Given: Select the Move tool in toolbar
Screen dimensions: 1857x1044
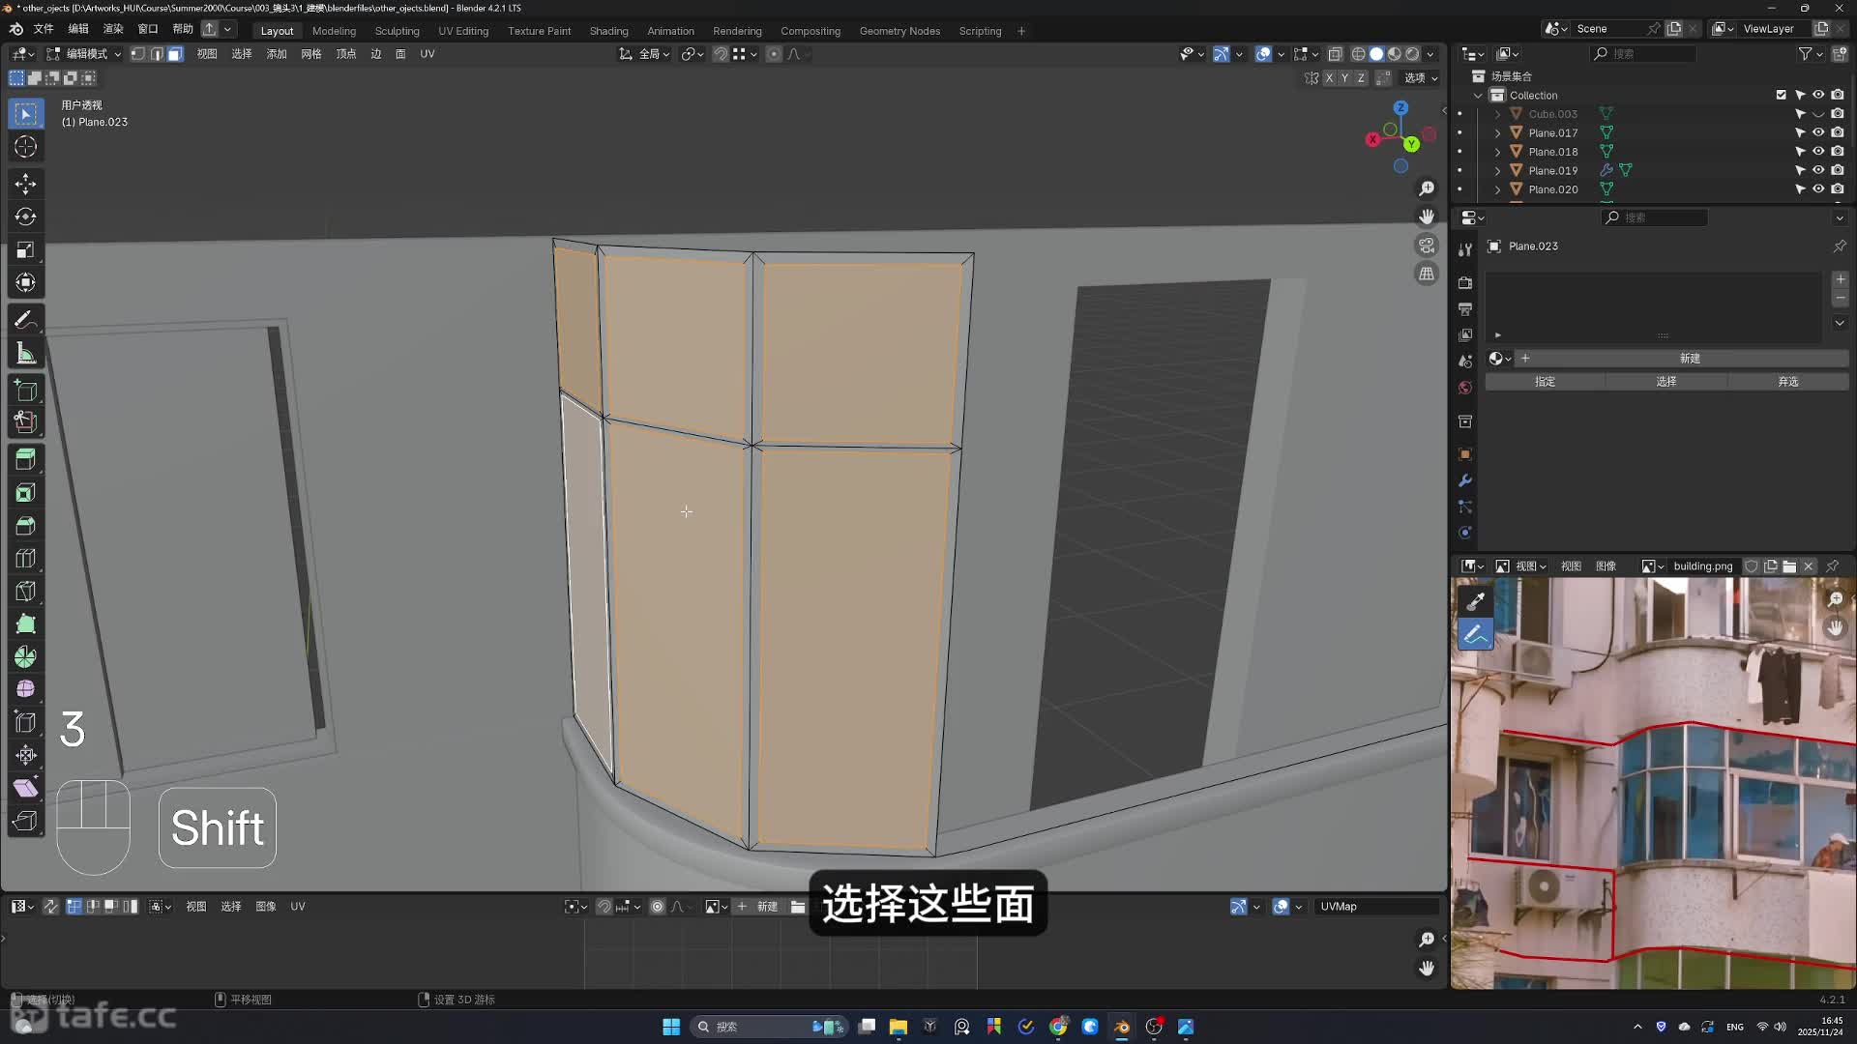Looking at the screenshot, I should click(x=26, y=184).
